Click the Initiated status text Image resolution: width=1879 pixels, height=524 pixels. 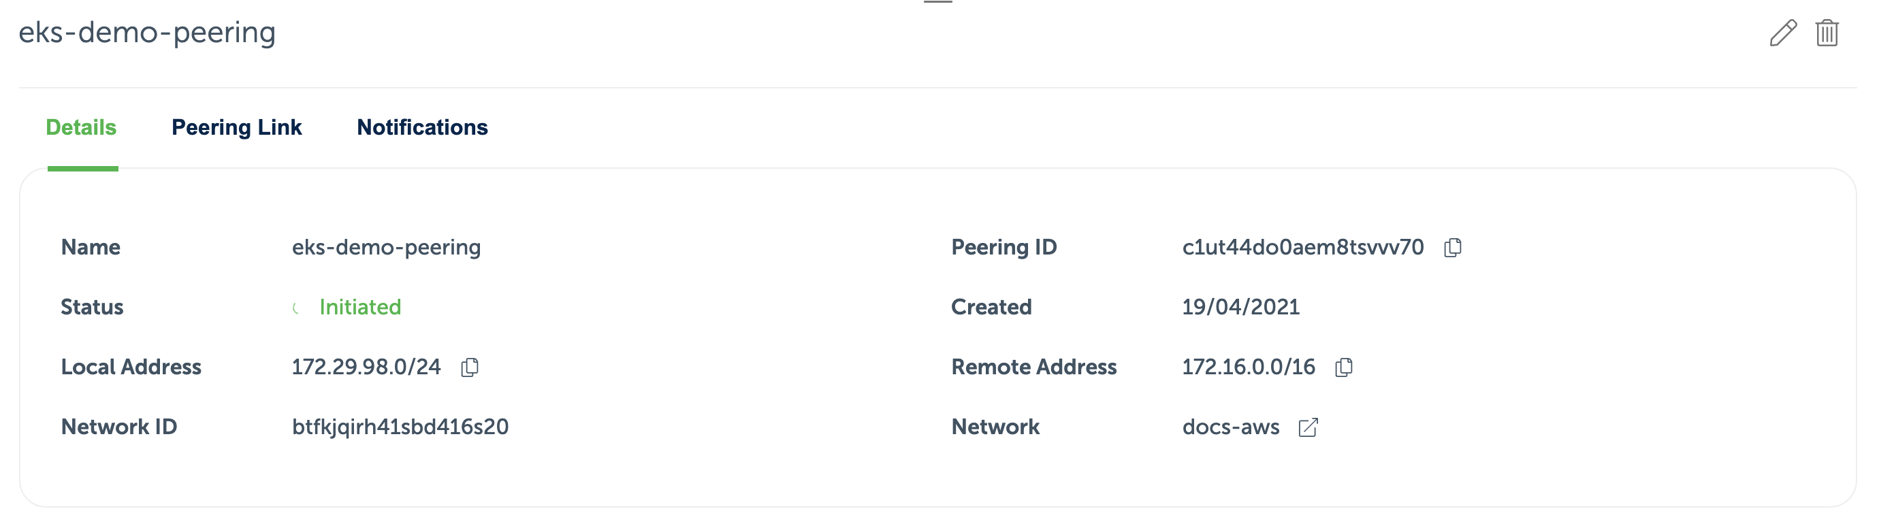pos(360,308)
